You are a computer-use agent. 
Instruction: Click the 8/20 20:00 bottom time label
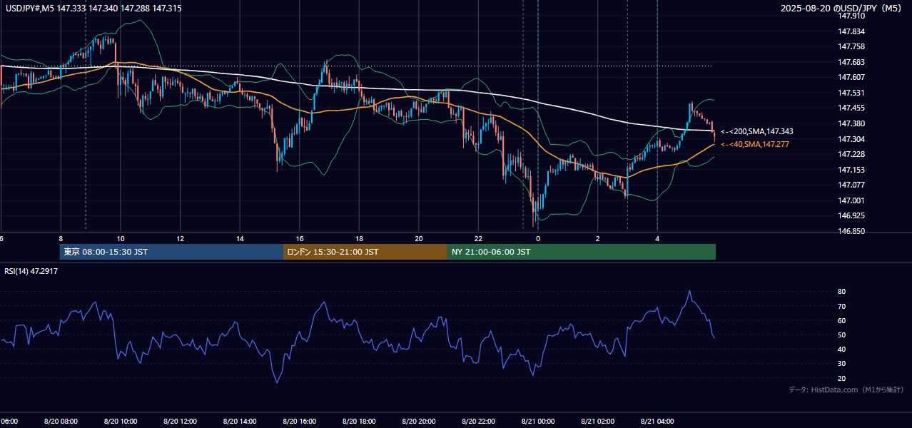(419, 422)
